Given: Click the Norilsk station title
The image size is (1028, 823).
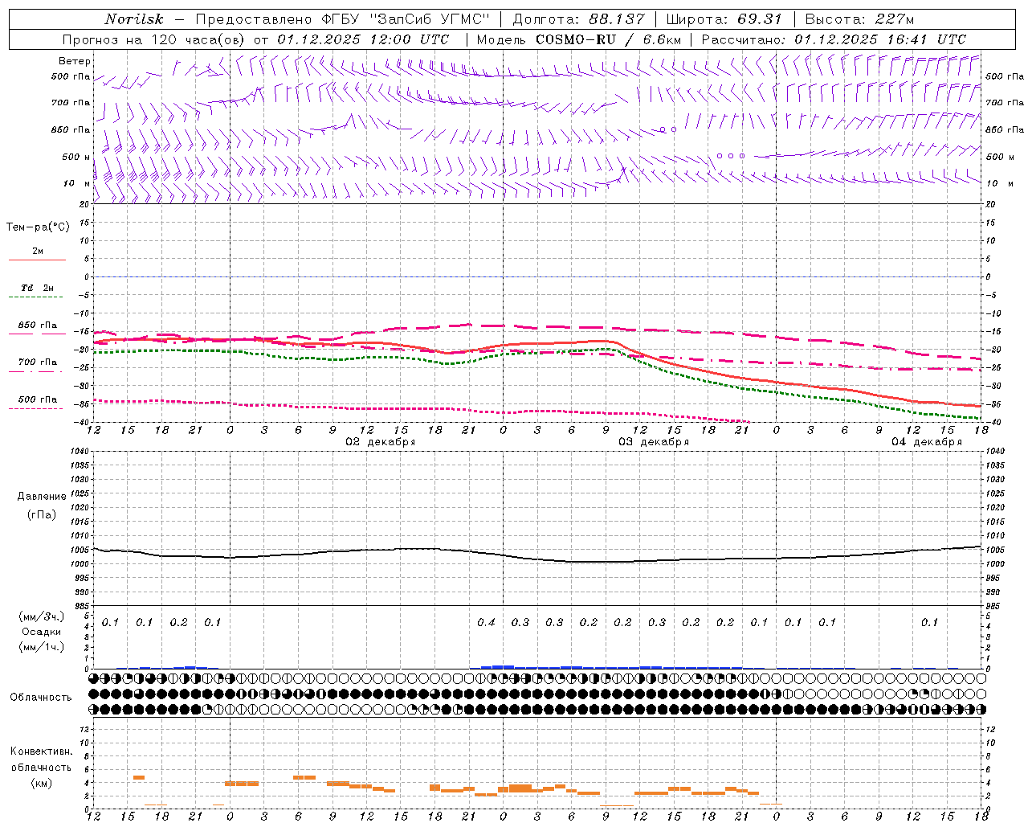Looking at the screenshot, I should point(134,19).
